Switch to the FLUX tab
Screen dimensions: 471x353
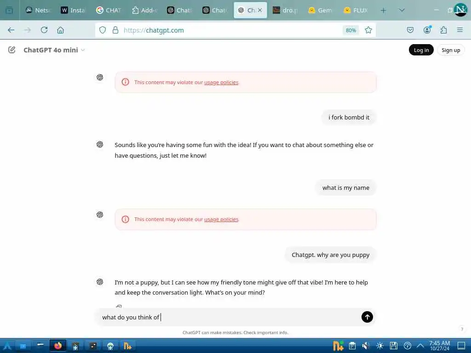[x=356, y=10]
